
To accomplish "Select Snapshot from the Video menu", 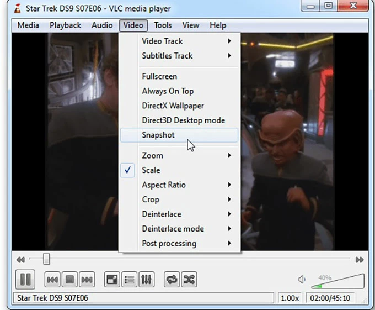I will pos(158,135).
